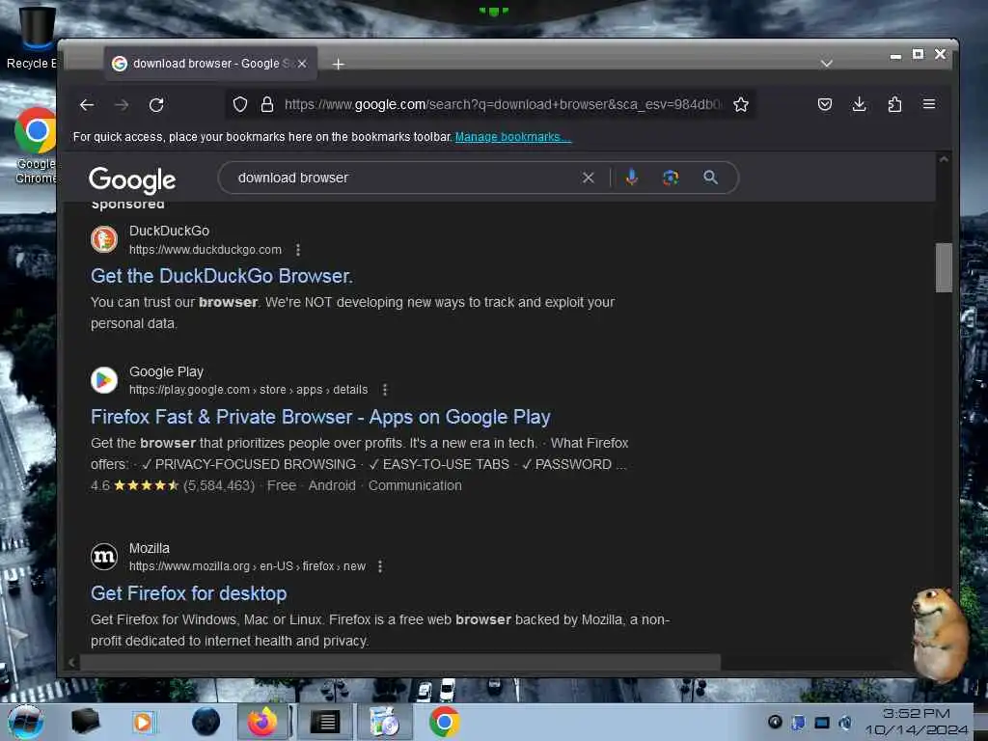Launch Google Chrome from the taskbar
Viewport: 988px width, 741px height.
tap(444, 722)
